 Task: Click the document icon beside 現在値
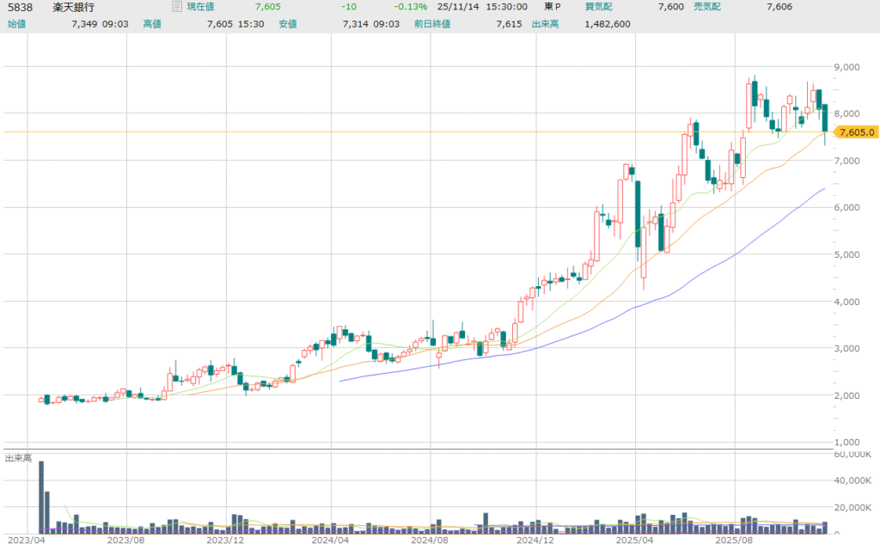[x=177, y=7]
